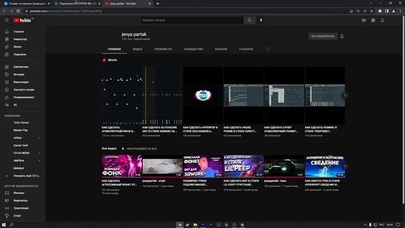Switch to ВИДЕО channel tab
The height and width of the screenshot is (228, 405).
138,49
